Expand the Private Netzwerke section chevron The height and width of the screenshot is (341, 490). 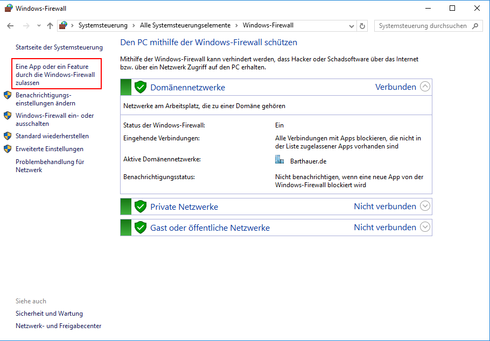click(425, 206)
